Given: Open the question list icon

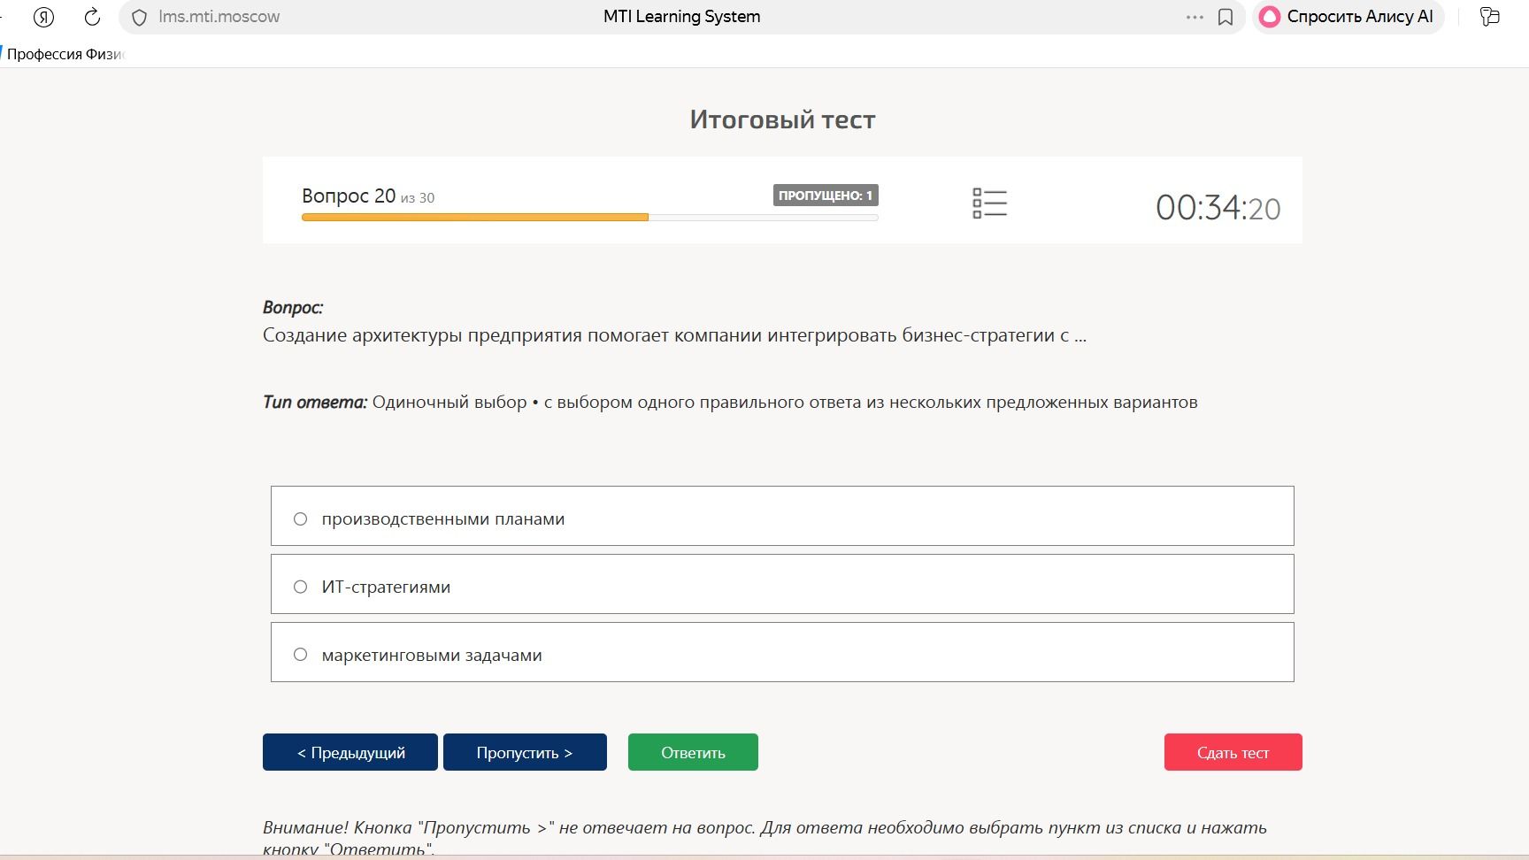Looking at the screenshot, I should 989,203.
